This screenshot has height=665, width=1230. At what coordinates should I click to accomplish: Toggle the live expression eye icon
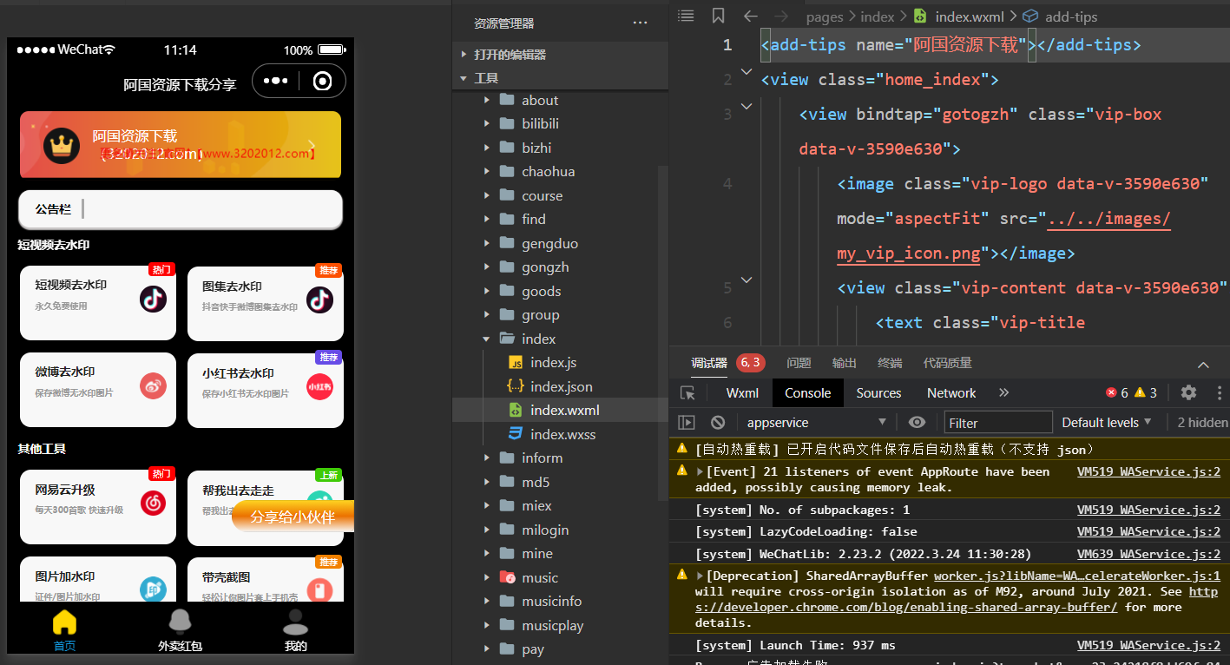pos(917,423)
